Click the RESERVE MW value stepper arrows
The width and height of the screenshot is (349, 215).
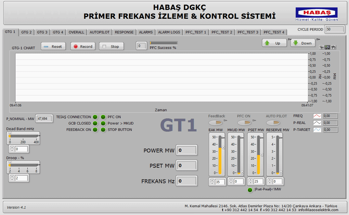[270, 181]
